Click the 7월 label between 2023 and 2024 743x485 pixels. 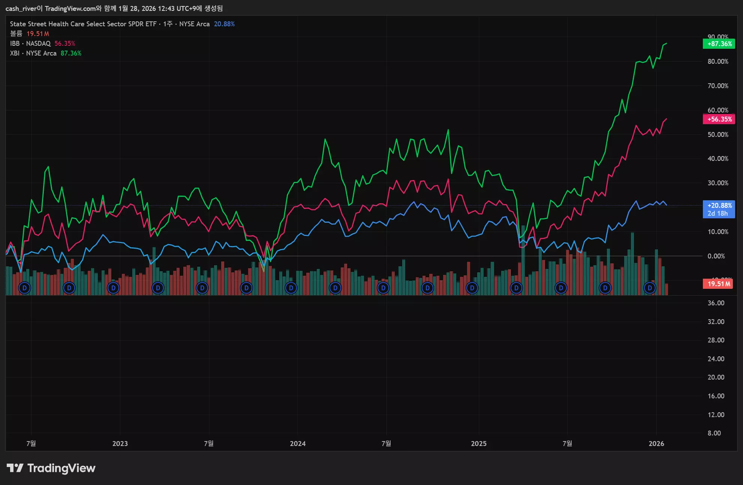tap(209, 444)
